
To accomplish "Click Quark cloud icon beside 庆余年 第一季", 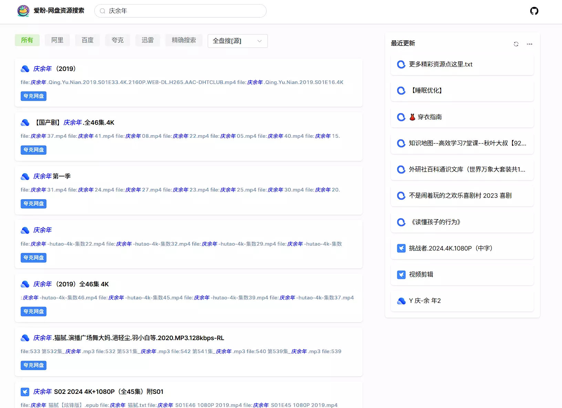I will [x=25, y=177].
